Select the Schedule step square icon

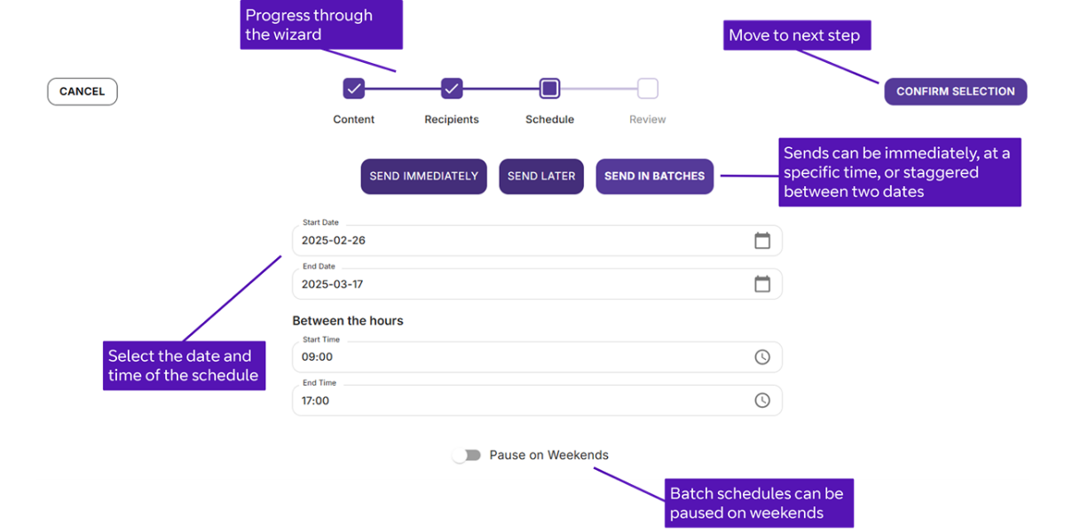point(549,89)
